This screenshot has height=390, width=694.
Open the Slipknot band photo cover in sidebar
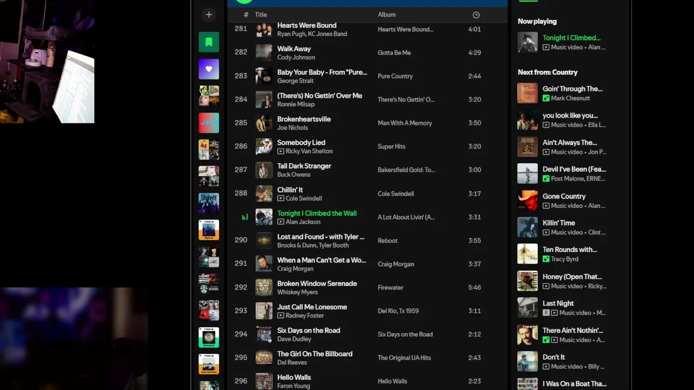(x=209, y=203)
